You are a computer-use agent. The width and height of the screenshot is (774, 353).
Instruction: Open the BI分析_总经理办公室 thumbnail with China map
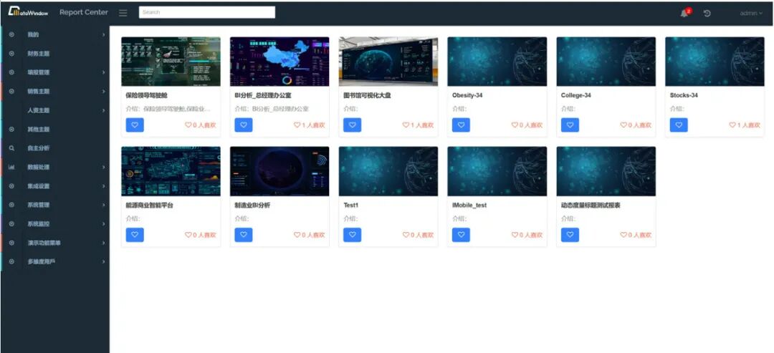[279, 62]
